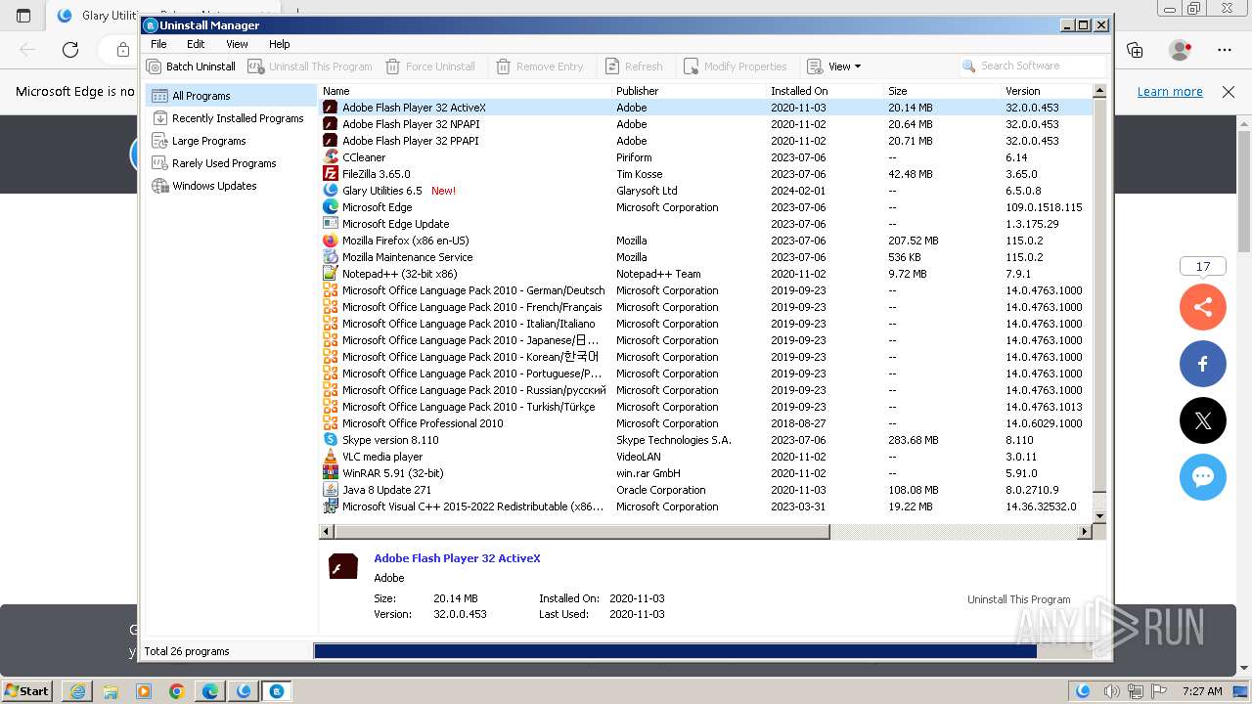Click the Refresh toolbar button
Image resolution: width=1252 pixels, height=704 pixels.
click(x=634, y=66)
